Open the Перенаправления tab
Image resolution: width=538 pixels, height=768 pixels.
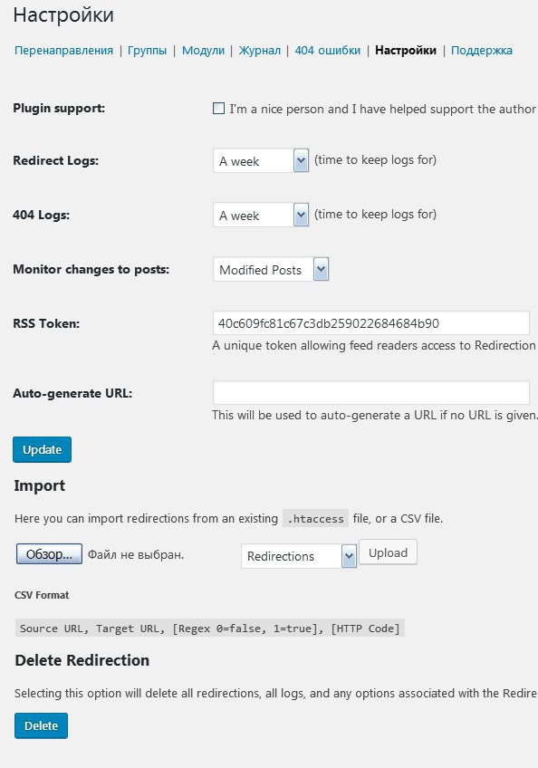(63, 51)
